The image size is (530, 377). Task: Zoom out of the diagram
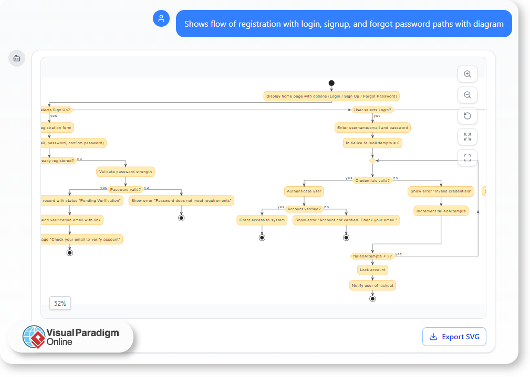(467, 95)
